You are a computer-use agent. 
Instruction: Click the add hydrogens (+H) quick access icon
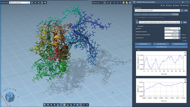click(114, 2)
